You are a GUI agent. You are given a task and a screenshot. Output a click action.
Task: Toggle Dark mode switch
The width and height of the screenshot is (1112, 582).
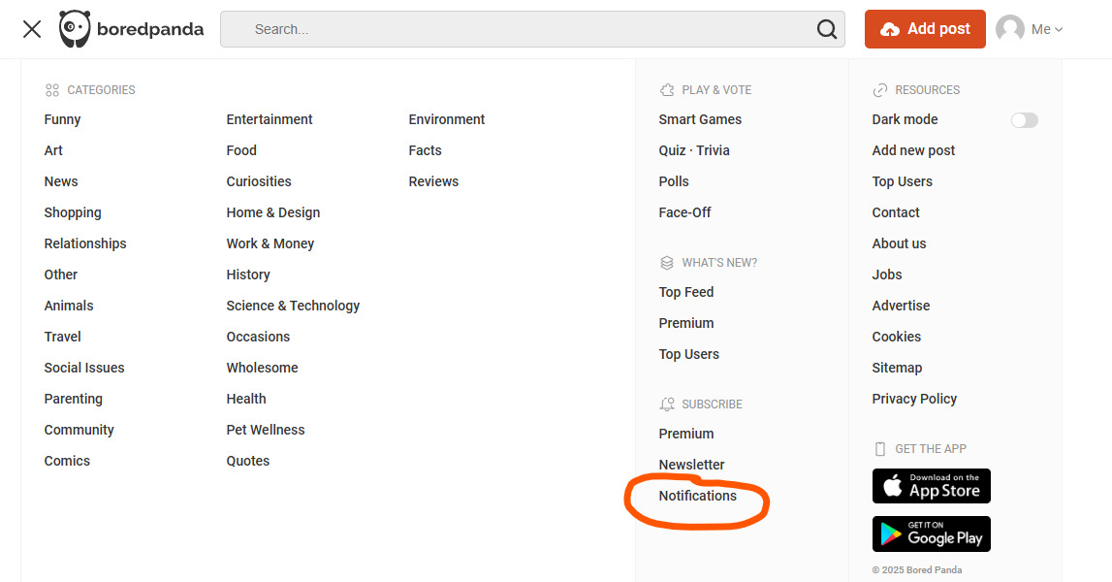pyautogui.click(x=1024, y=120)
